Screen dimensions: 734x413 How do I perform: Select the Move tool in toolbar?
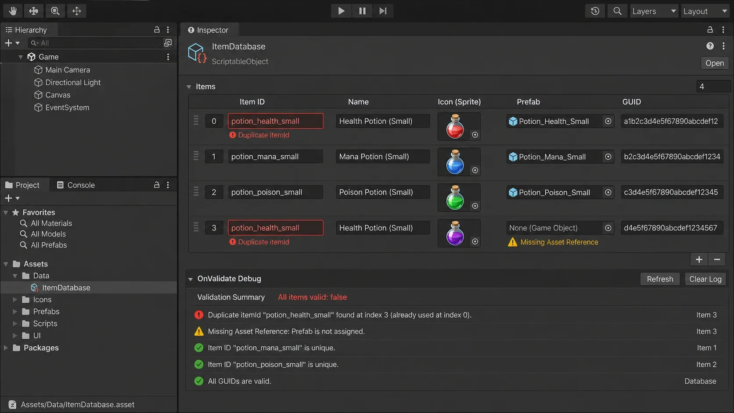[x=34, y=11]
